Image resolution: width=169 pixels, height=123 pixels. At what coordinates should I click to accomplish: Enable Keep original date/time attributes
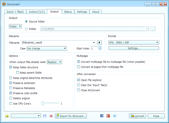click(x=11, y=78)
